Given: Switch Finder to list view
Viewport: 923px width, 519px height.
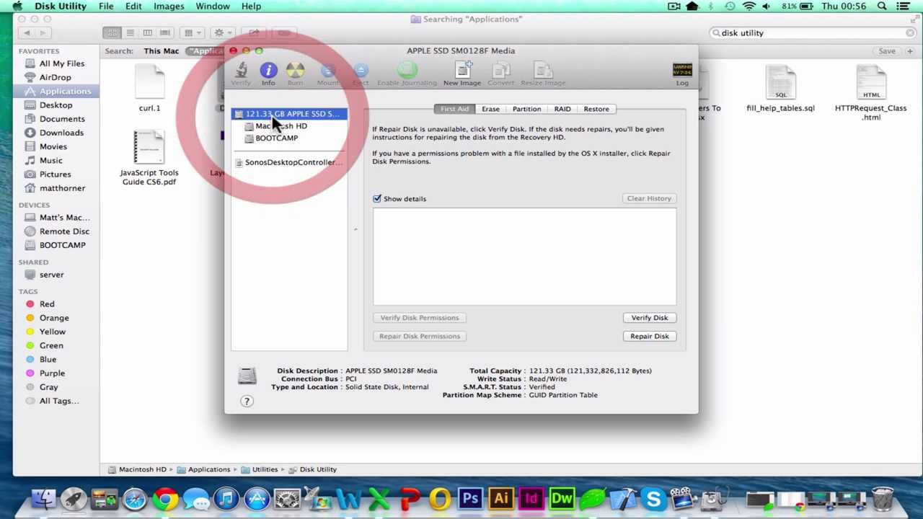Looking at the screenshot, I should point(130,32).
